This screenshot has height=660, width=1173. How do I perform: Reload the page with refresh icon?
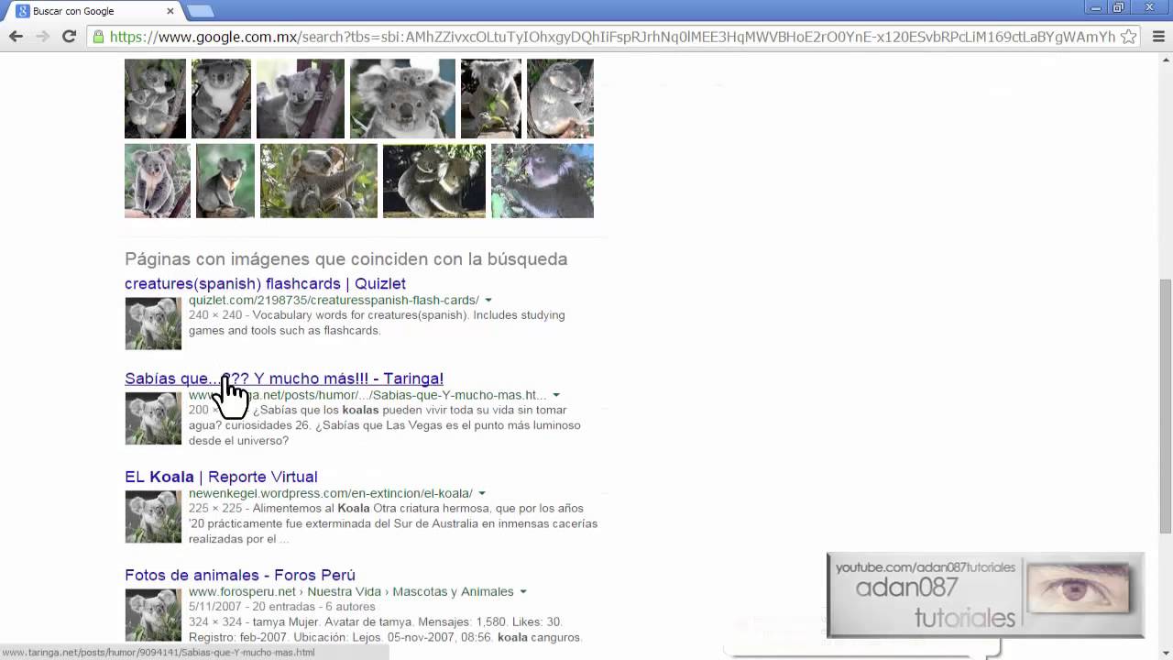(69, 37)
